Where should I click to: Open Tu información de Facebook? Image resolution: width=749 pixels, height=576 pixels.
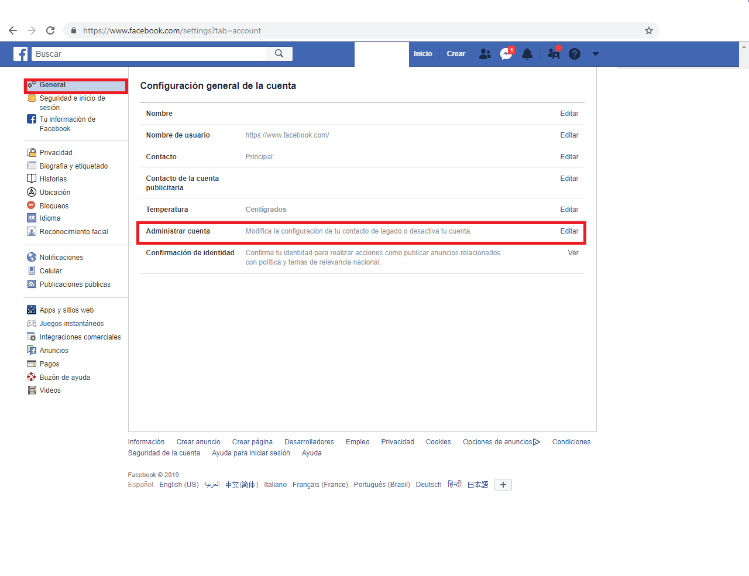pos(67,124)
